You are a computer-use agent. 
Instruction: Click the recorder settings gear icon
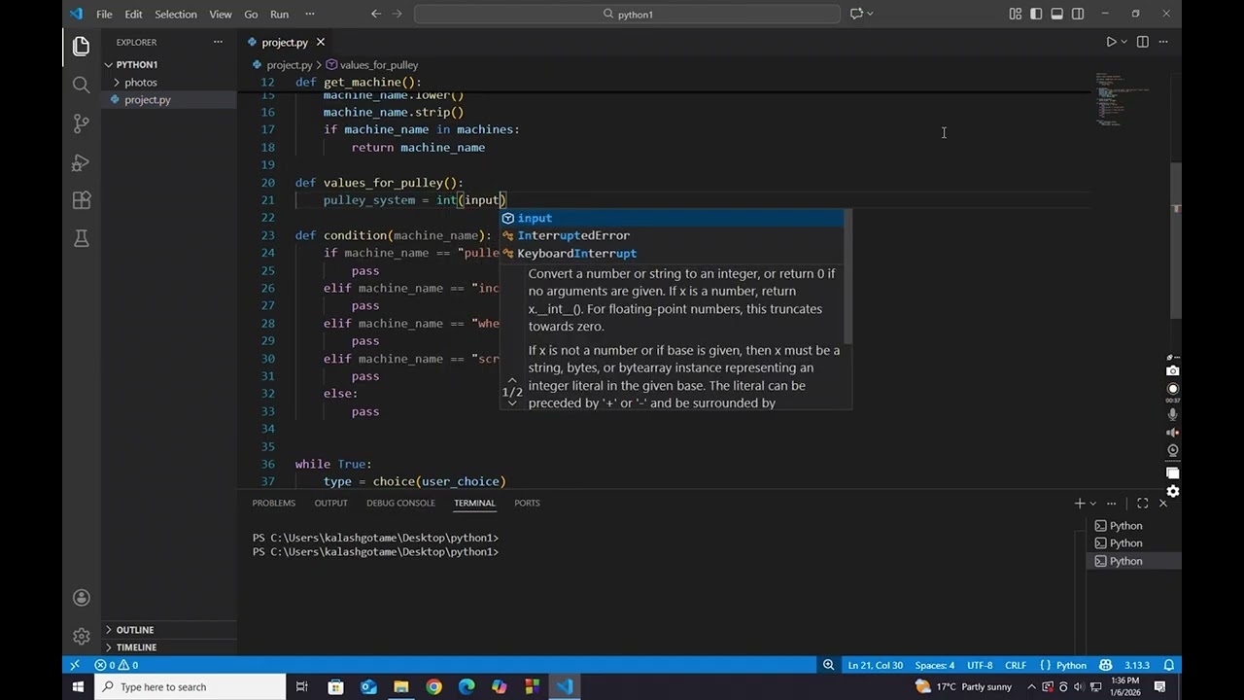point(1173,491)
